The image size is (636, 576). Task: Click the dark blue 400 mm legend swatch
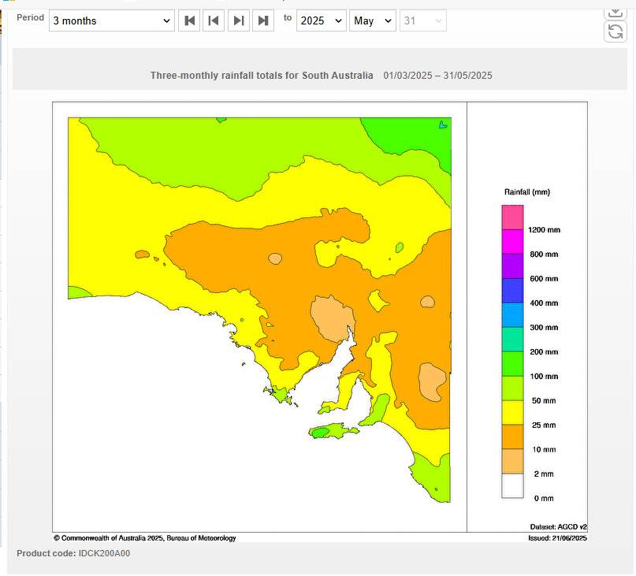click(512, 291)
